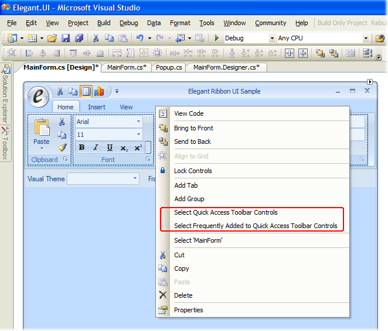
Task: Click the Open File folder icon
Action: (52, 38)
